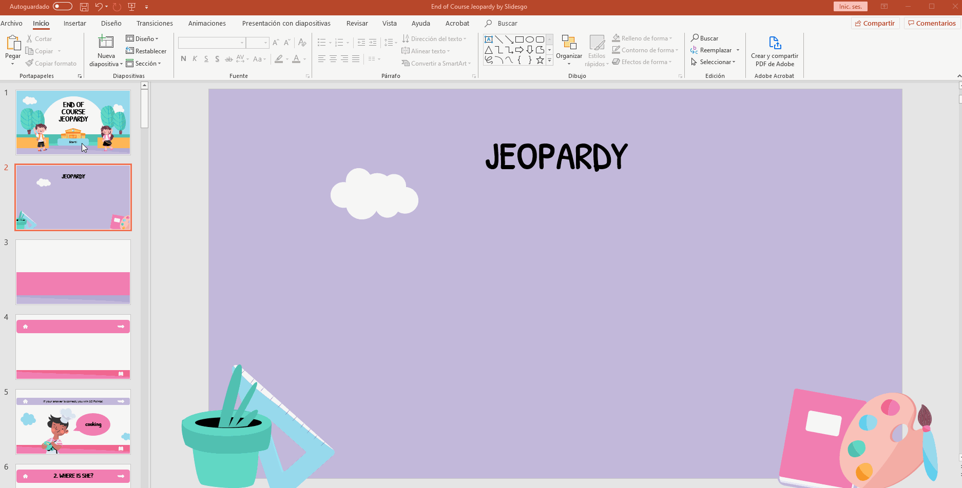Select slide 3 thumbnail

coord(73,272)
